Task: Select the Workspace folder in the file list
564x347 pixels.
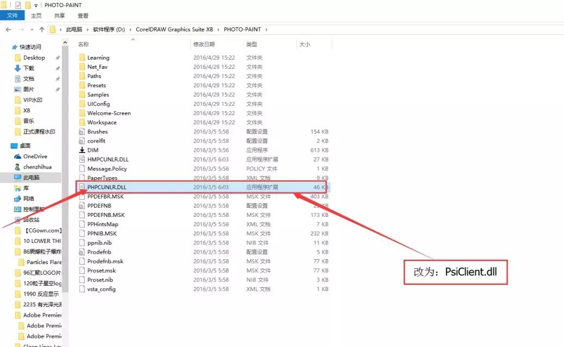Action: 103,122
